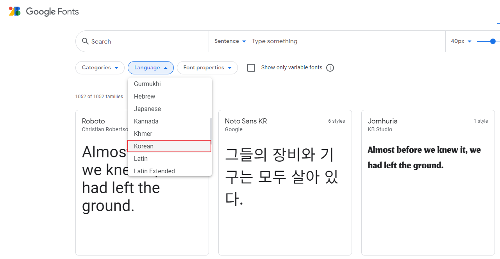Select Hebrew from language list
This screenshot has height=259, width=500.
click(170, 96)
